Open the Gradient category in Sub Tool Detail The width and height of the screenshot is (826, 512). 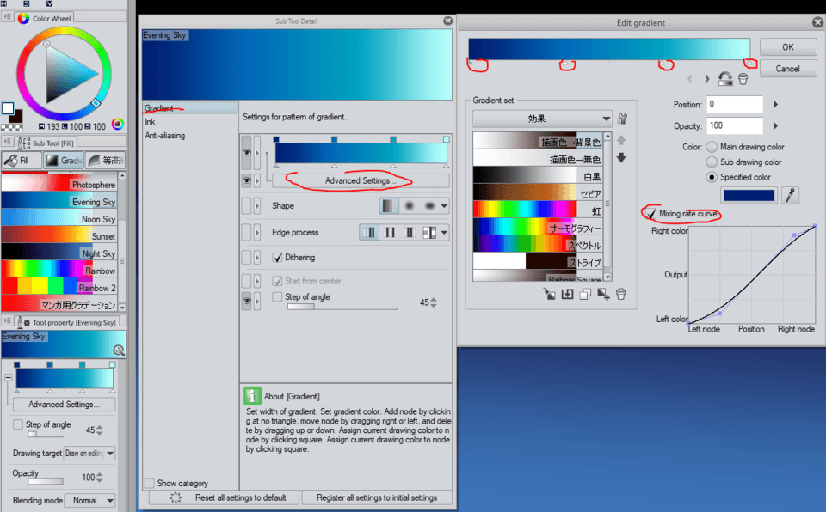pos(189,108)
